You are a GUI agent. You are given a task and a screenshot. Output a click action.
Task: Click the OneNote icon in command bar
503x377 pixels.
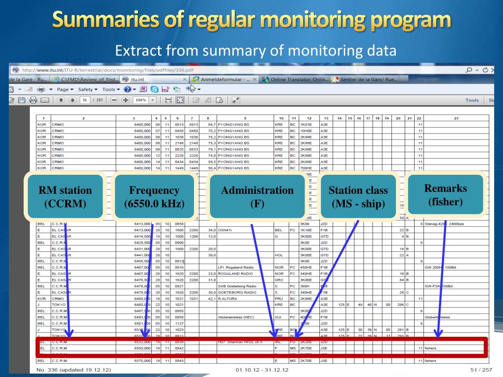click(143, 89)
